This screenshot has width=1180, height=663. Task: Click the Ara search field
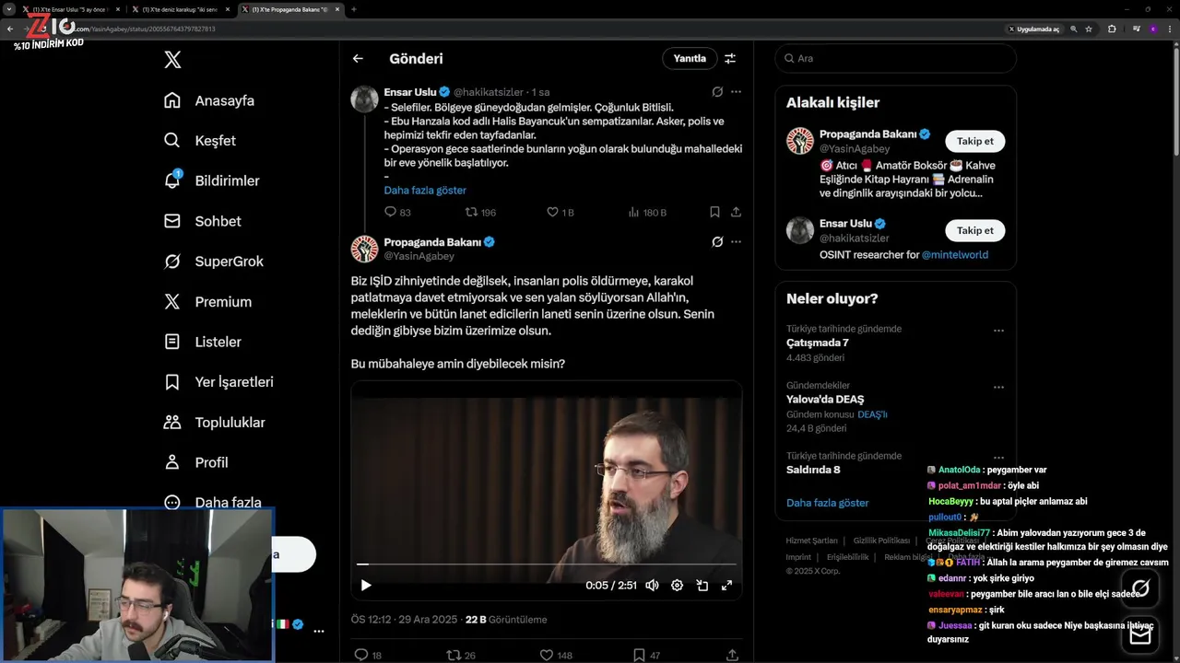click(x=895, y=58)
